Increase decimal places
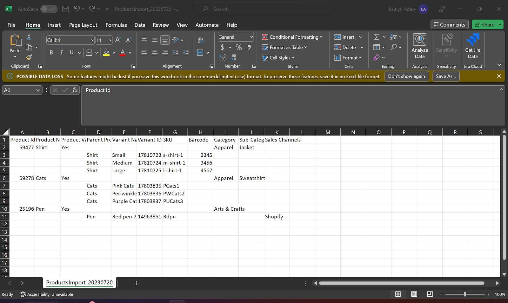 pyautogui.click(x=223, y=57)
